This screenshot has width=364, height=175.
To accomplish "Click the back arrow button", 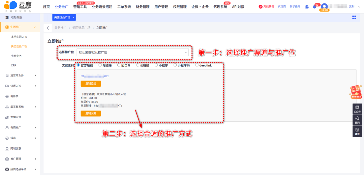I will [x=48, y=28].
